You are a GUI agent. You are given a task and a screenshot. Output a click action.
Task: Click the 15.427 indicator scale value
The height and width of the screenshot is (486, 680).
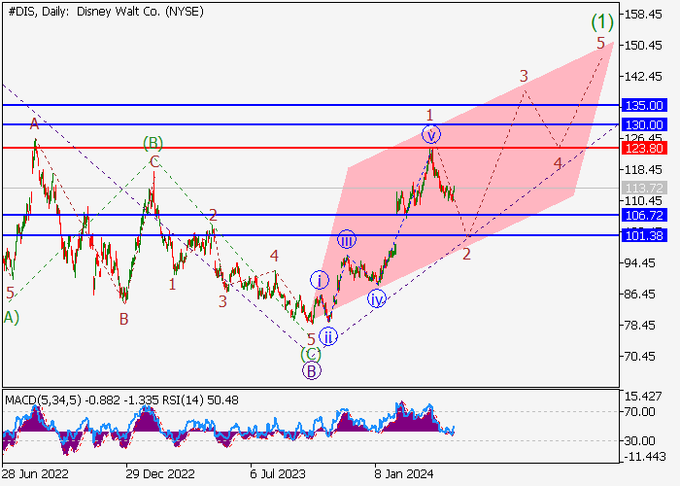point(643,397)
